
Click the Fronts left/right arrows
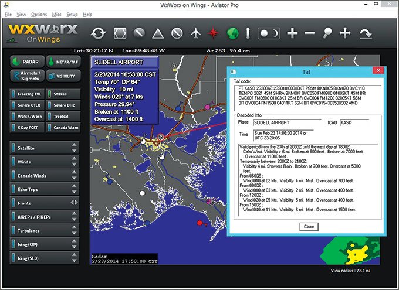click(x=74, y=203)
